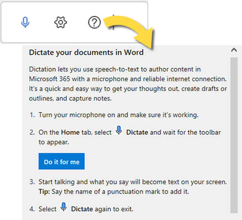Screen dimensions: 242x220
Task: Click the help pane vertical scrollbar
Action: 234,135
